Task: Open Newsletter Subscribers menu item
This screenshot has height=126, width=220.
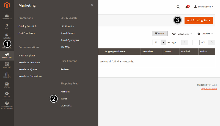Action: pyautogui.click(x=30, y=76)
